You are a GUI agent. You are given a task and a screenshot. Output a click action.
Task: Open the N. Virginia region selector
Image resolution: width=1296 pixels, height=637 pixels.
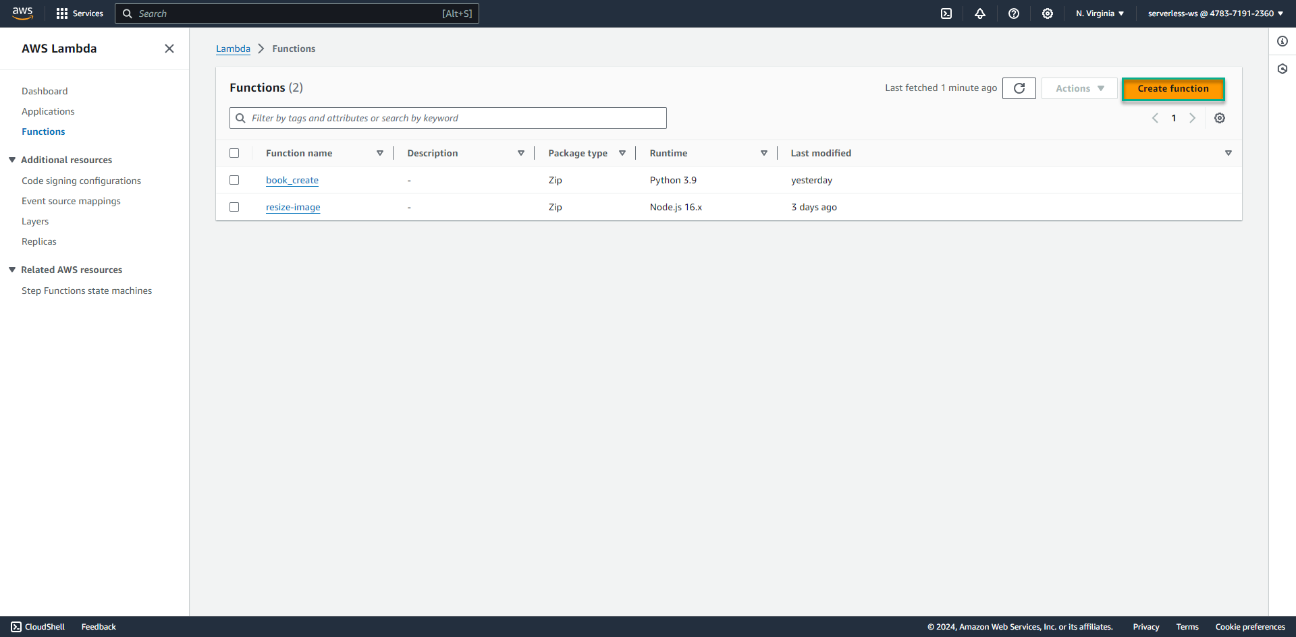[1100, 13]
